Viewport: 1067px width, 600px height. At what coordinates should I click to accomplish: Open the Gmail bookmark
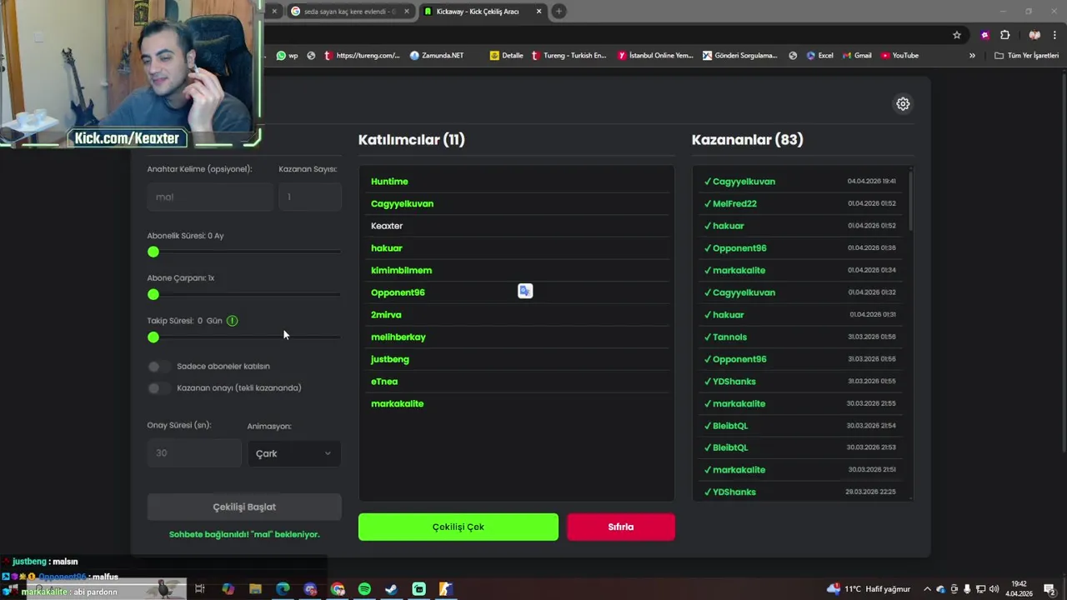pos(857,56)
